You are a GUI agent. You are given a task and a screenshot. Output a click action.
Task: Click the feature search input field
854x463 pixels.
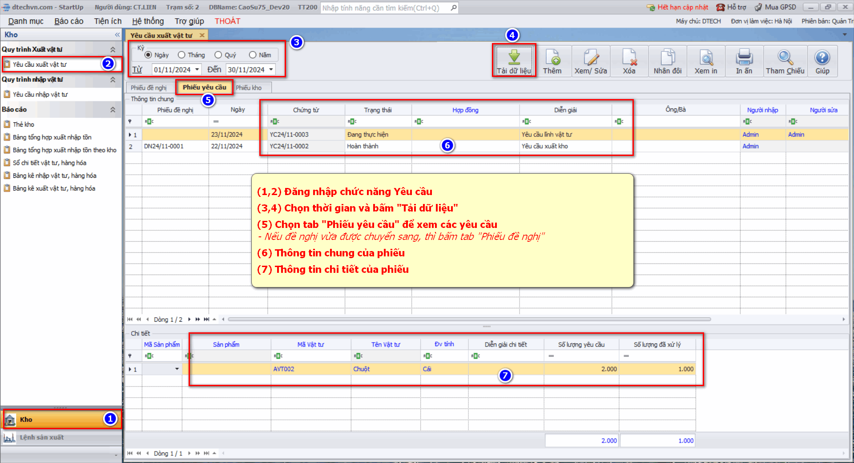click(385, 8)
